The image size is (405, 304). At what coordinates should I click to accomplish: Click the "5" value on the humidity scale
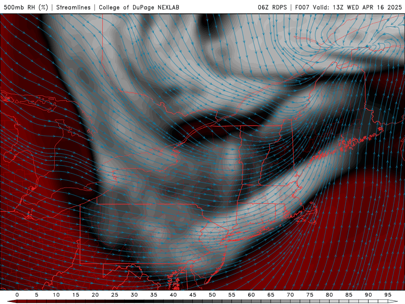click(36, 295)
